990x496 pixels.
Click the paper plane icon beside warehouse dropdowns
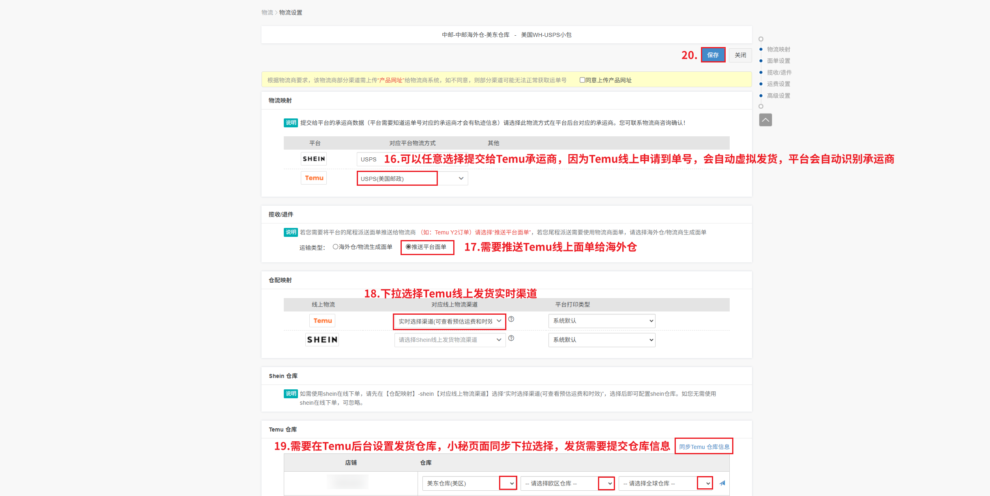coord(722,483)
